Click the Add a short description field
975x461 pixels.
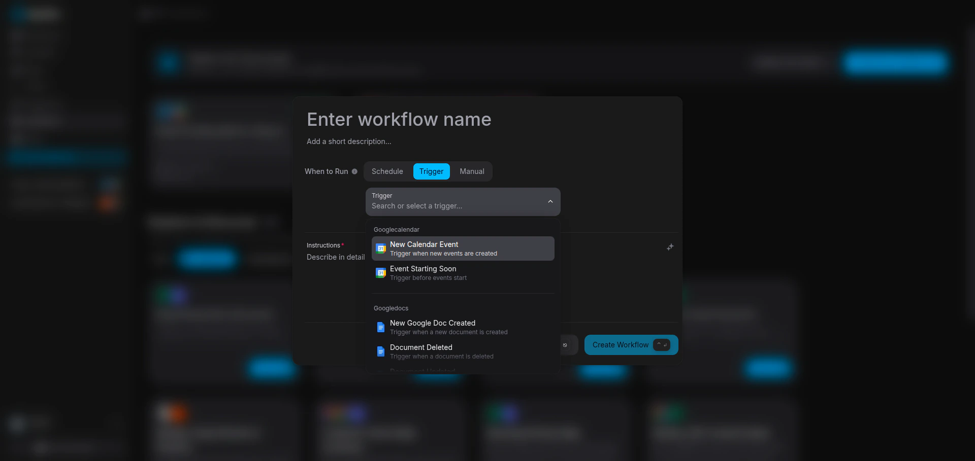348,141
